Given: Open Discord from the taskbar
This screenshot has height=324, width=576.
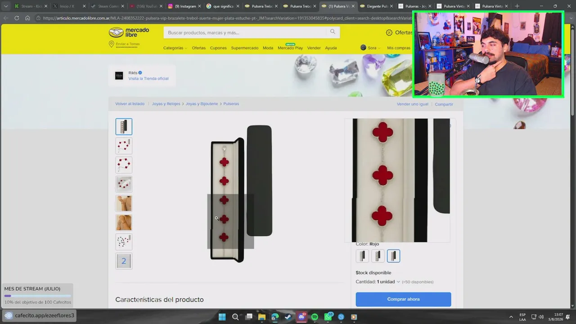Looking at the screenshot, I should 301,317.
